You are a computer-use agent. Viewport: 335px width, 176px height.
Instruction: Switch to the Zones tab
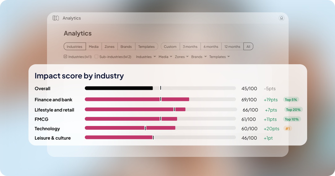pyautogui.click(x=109, y=47)
